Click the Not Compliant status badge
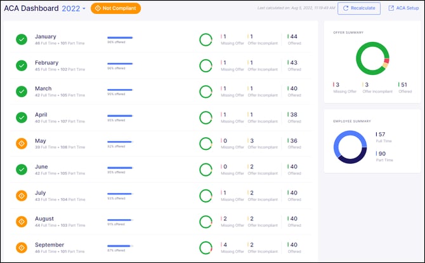This screenshot has width=425, height=263. pyautogui.click(x=115, y=8)
